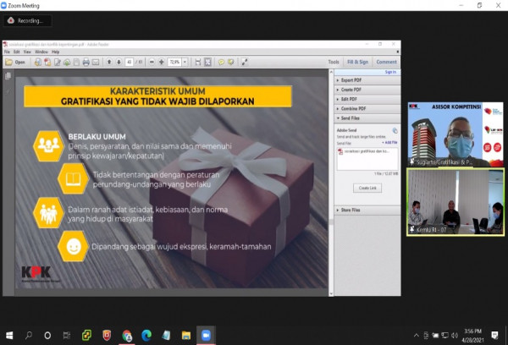Open the Comment pane tab

[x=386, y=62]
